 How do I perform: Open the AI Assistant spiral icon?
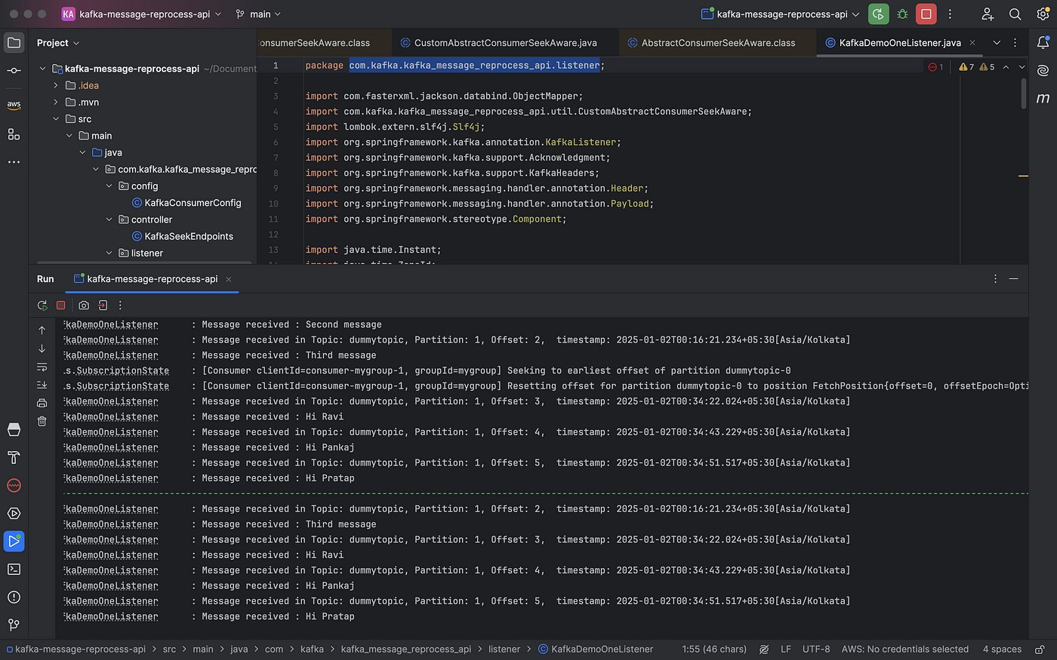1043,70
